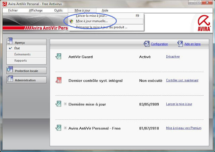Choose Démarrer la mise à jour du produit
The width and height of the screenshot is (215, 152).
[x=106, y=27]
